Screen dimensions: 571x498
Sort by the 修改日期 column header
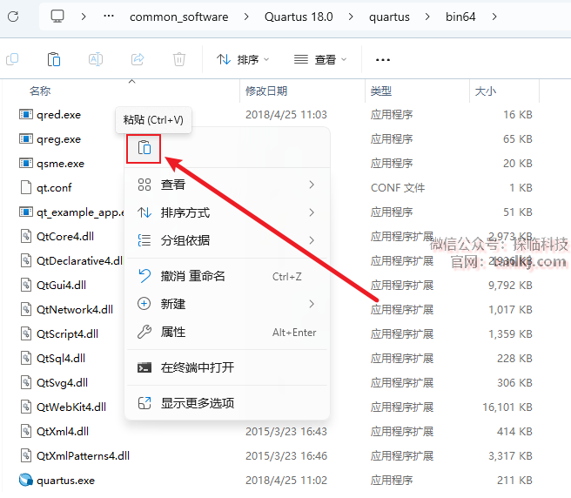pos(266,91)
